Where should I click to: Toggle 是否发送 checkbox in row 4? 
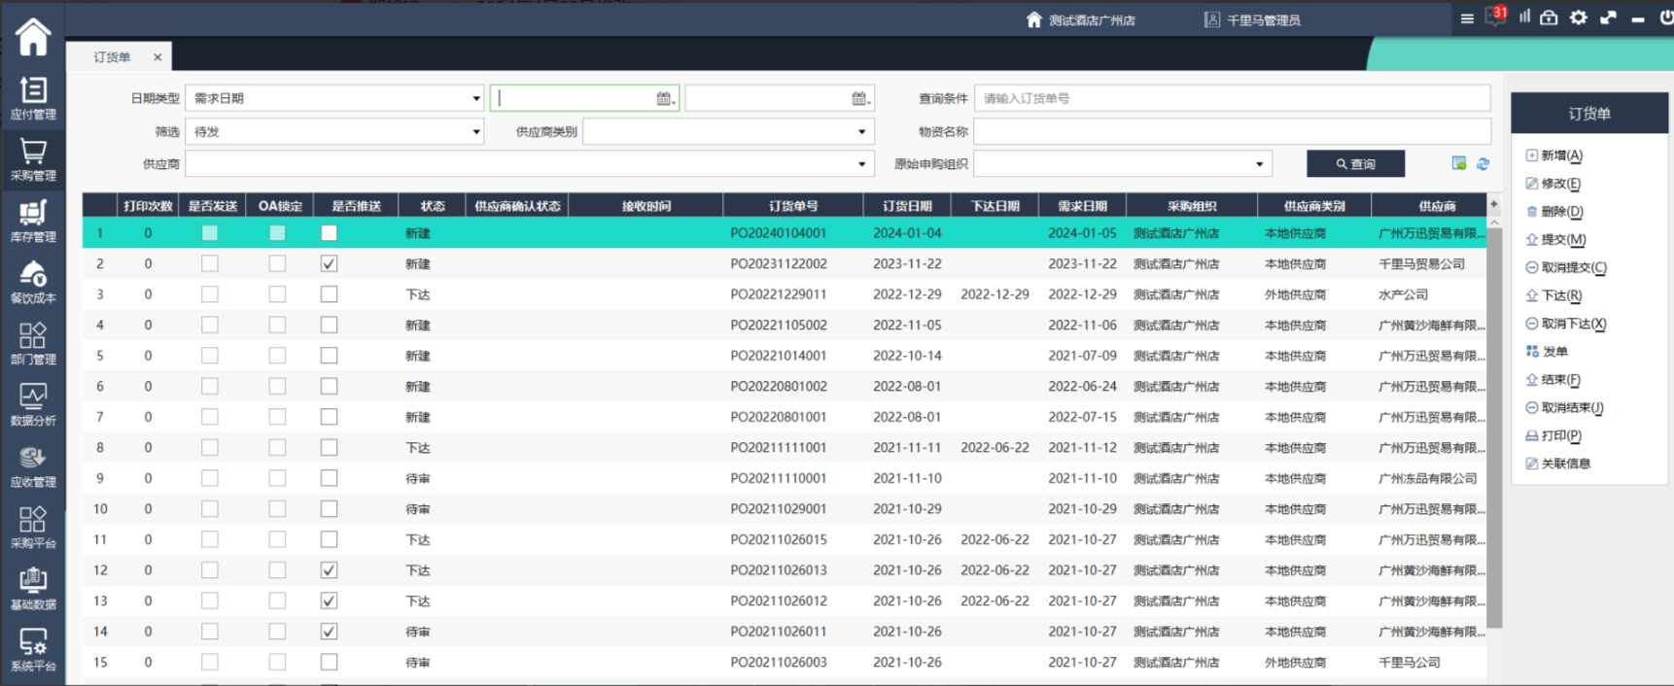(210, 326)
